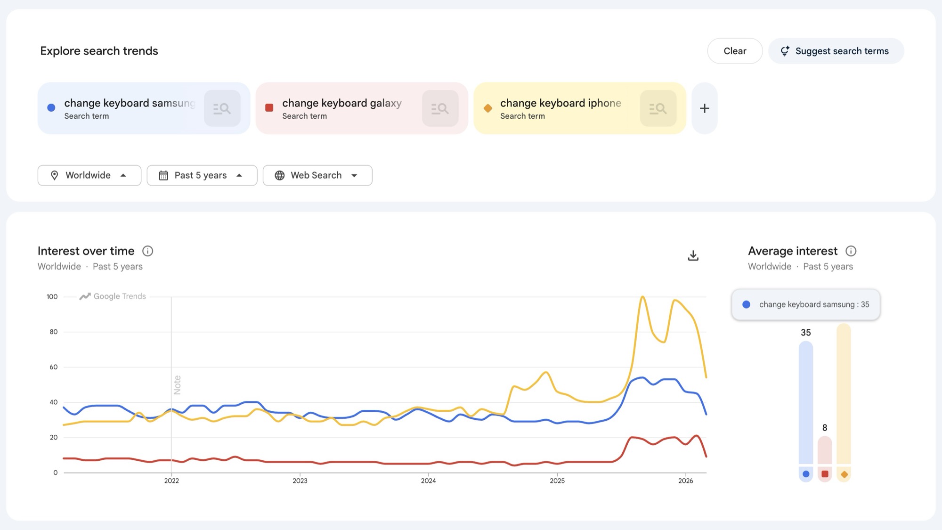Select the yellow diamond marker under the rightmost bar
Image resolution: width=942 pixels, height=530 pixels.
[845, 475]
